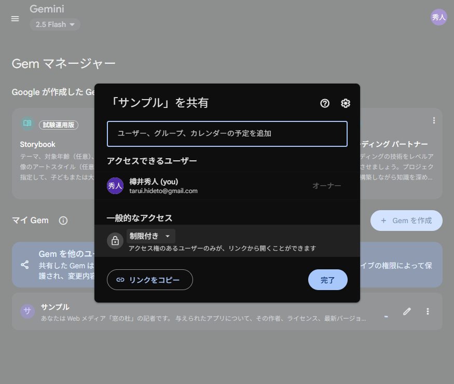Click the lock icon next to 制限付き
This screenshot has width=454, height=384.
(x=115, y=240)
